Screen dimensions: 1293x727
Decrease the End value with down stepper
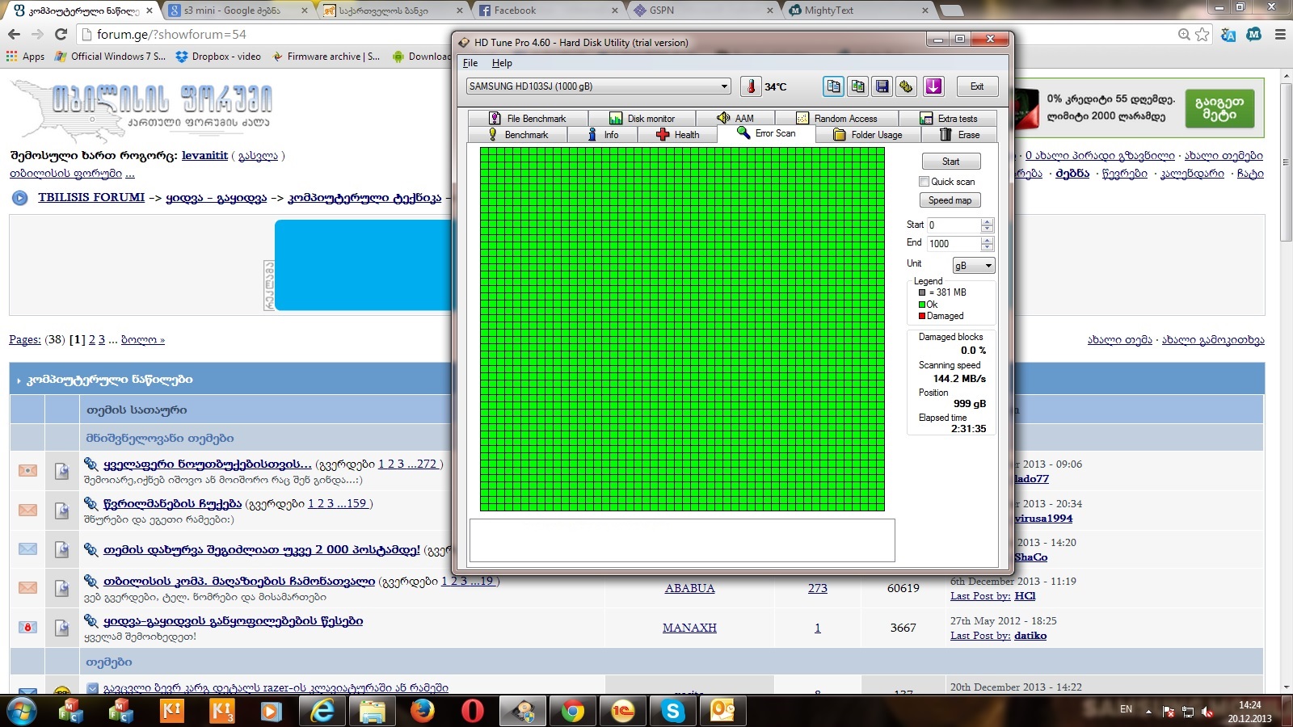pos(988,247)
